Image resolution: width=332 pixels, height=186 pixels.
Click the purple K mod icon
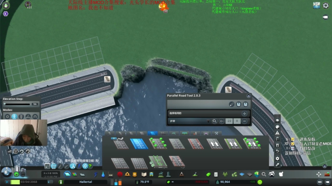6,14
